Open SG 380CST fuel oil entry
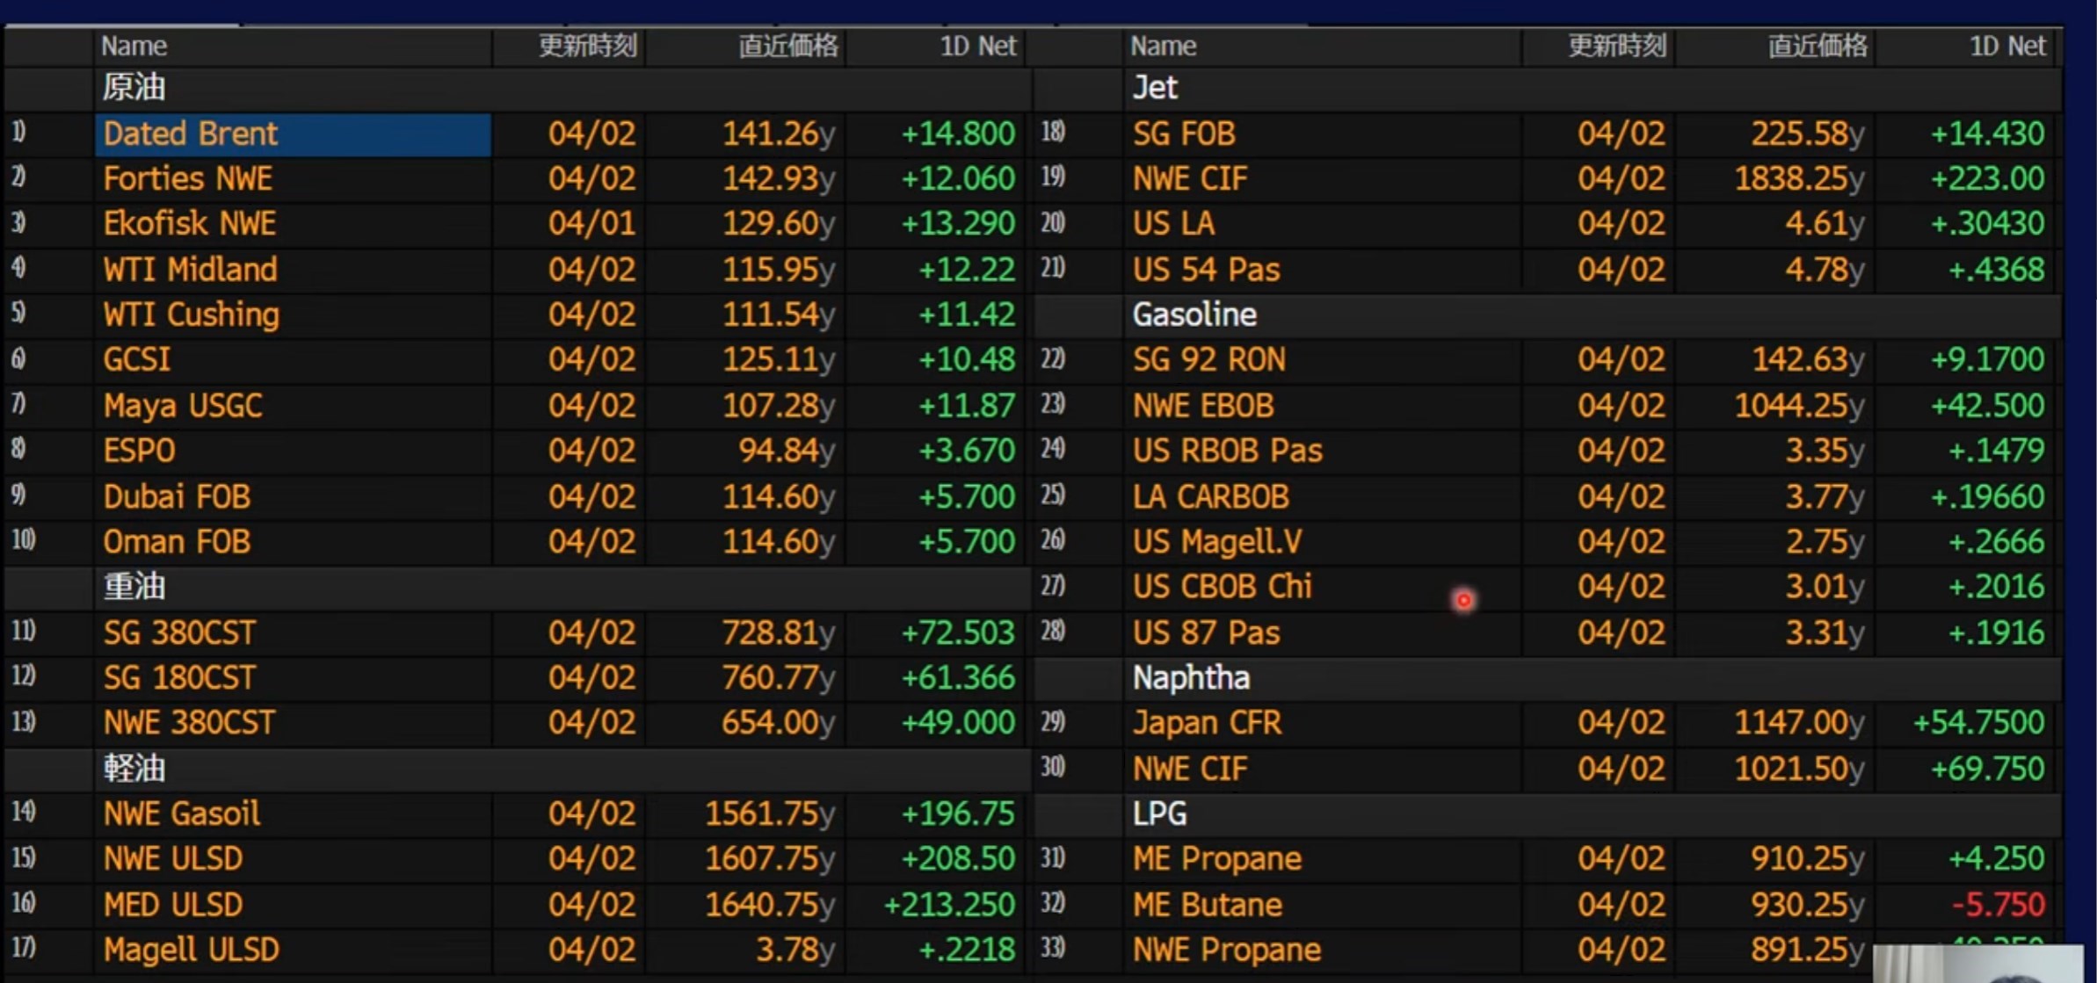This screenshot has width=2097, height=983. coord(179,632)
